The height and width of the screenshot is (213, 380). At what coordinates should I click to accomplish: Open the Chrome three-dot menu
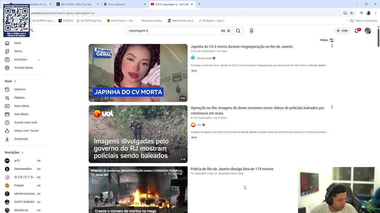point(376,13)
